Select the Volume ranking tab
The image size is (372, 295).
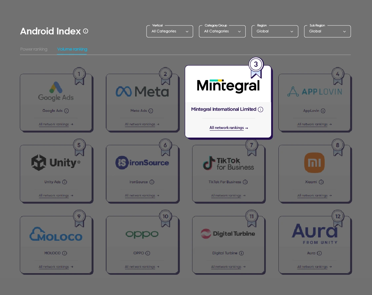72,49
